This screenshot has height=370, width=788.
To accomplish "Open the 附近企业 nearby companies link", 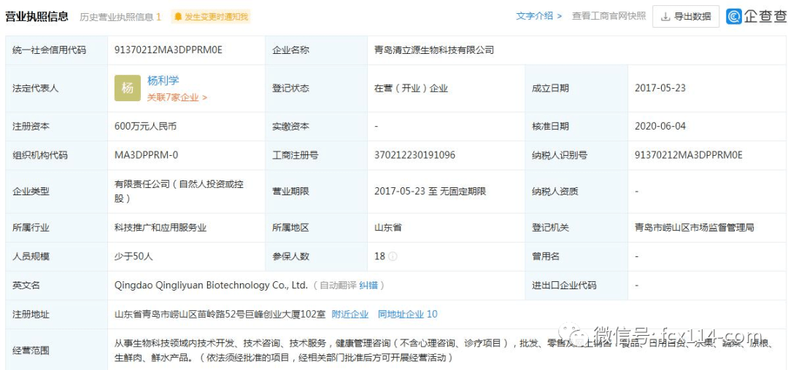I will pos(350,315).
